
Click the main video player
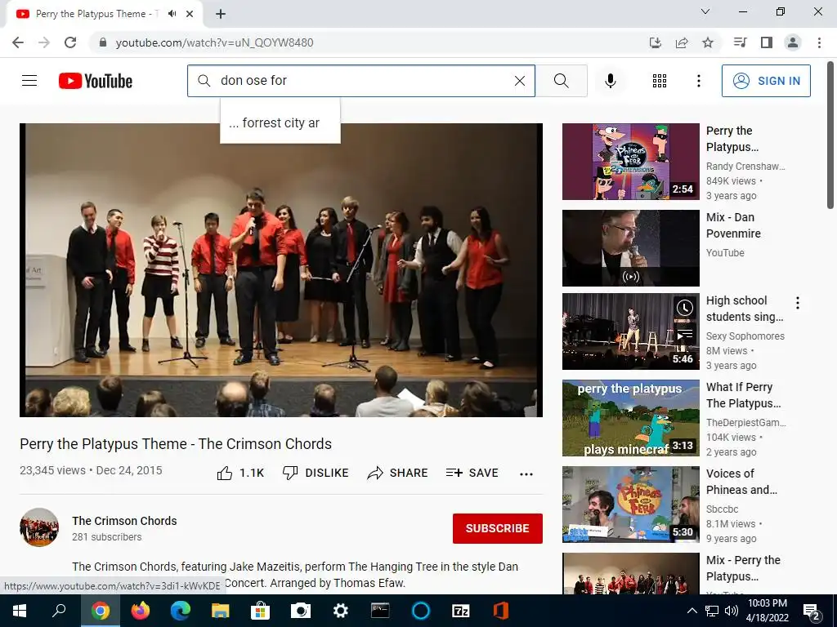[x=281, y=269]
